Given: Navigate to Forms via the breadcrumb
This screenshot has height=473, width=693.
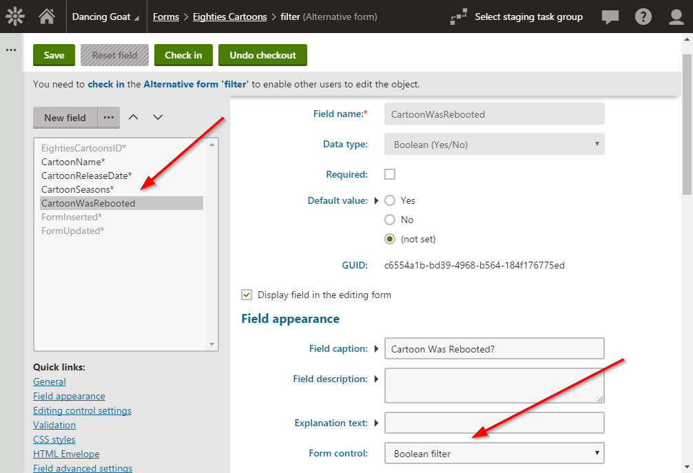Looking at the screenshot, I should point(165,17).
